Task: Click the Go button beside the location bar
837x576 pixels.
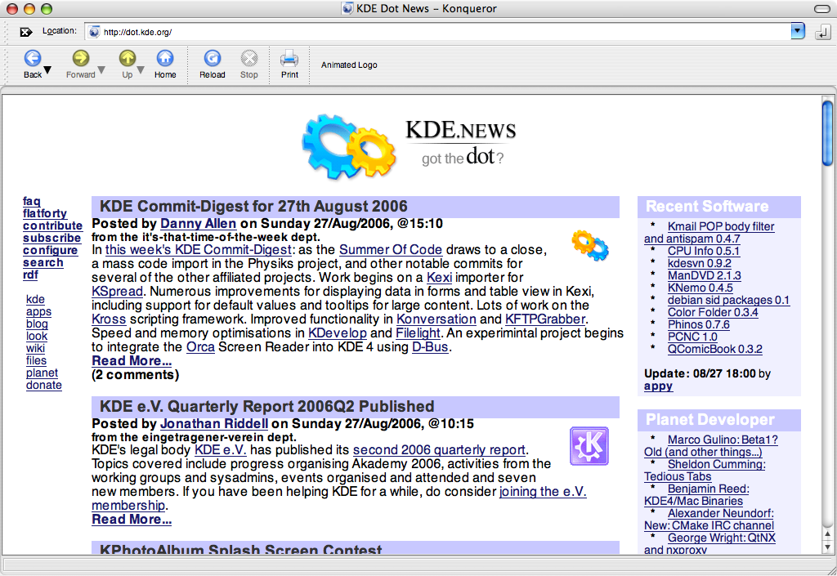Action: coord(822,32)
